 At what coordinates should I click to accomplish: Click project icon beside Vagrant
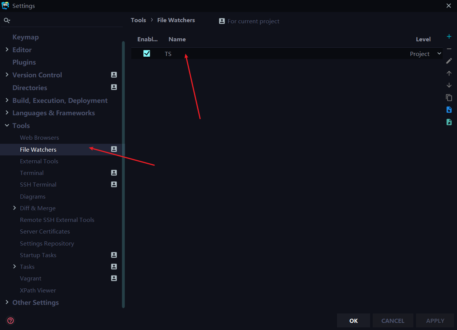(114, 278)
